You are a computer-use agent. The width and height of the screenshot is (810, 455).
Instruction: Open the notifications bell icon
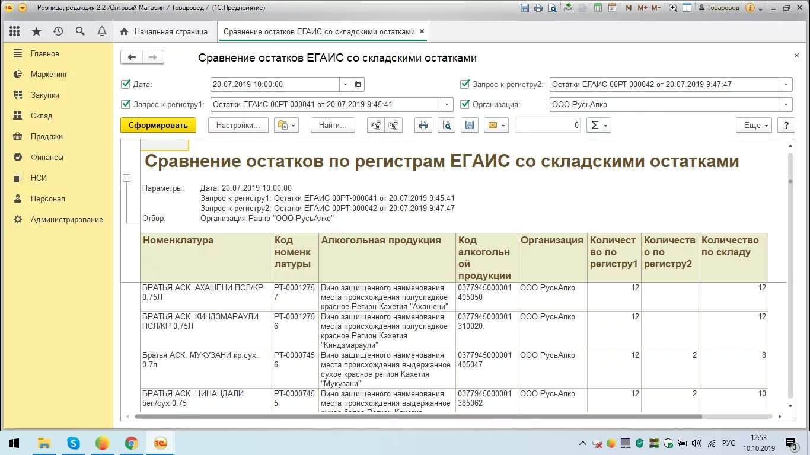102,31
